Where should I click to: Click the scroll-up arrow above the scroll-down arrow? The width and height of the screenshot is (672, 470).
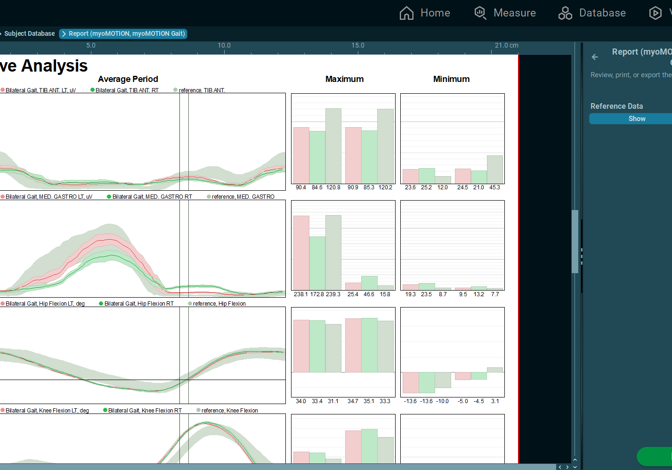(x=575, y=460)
